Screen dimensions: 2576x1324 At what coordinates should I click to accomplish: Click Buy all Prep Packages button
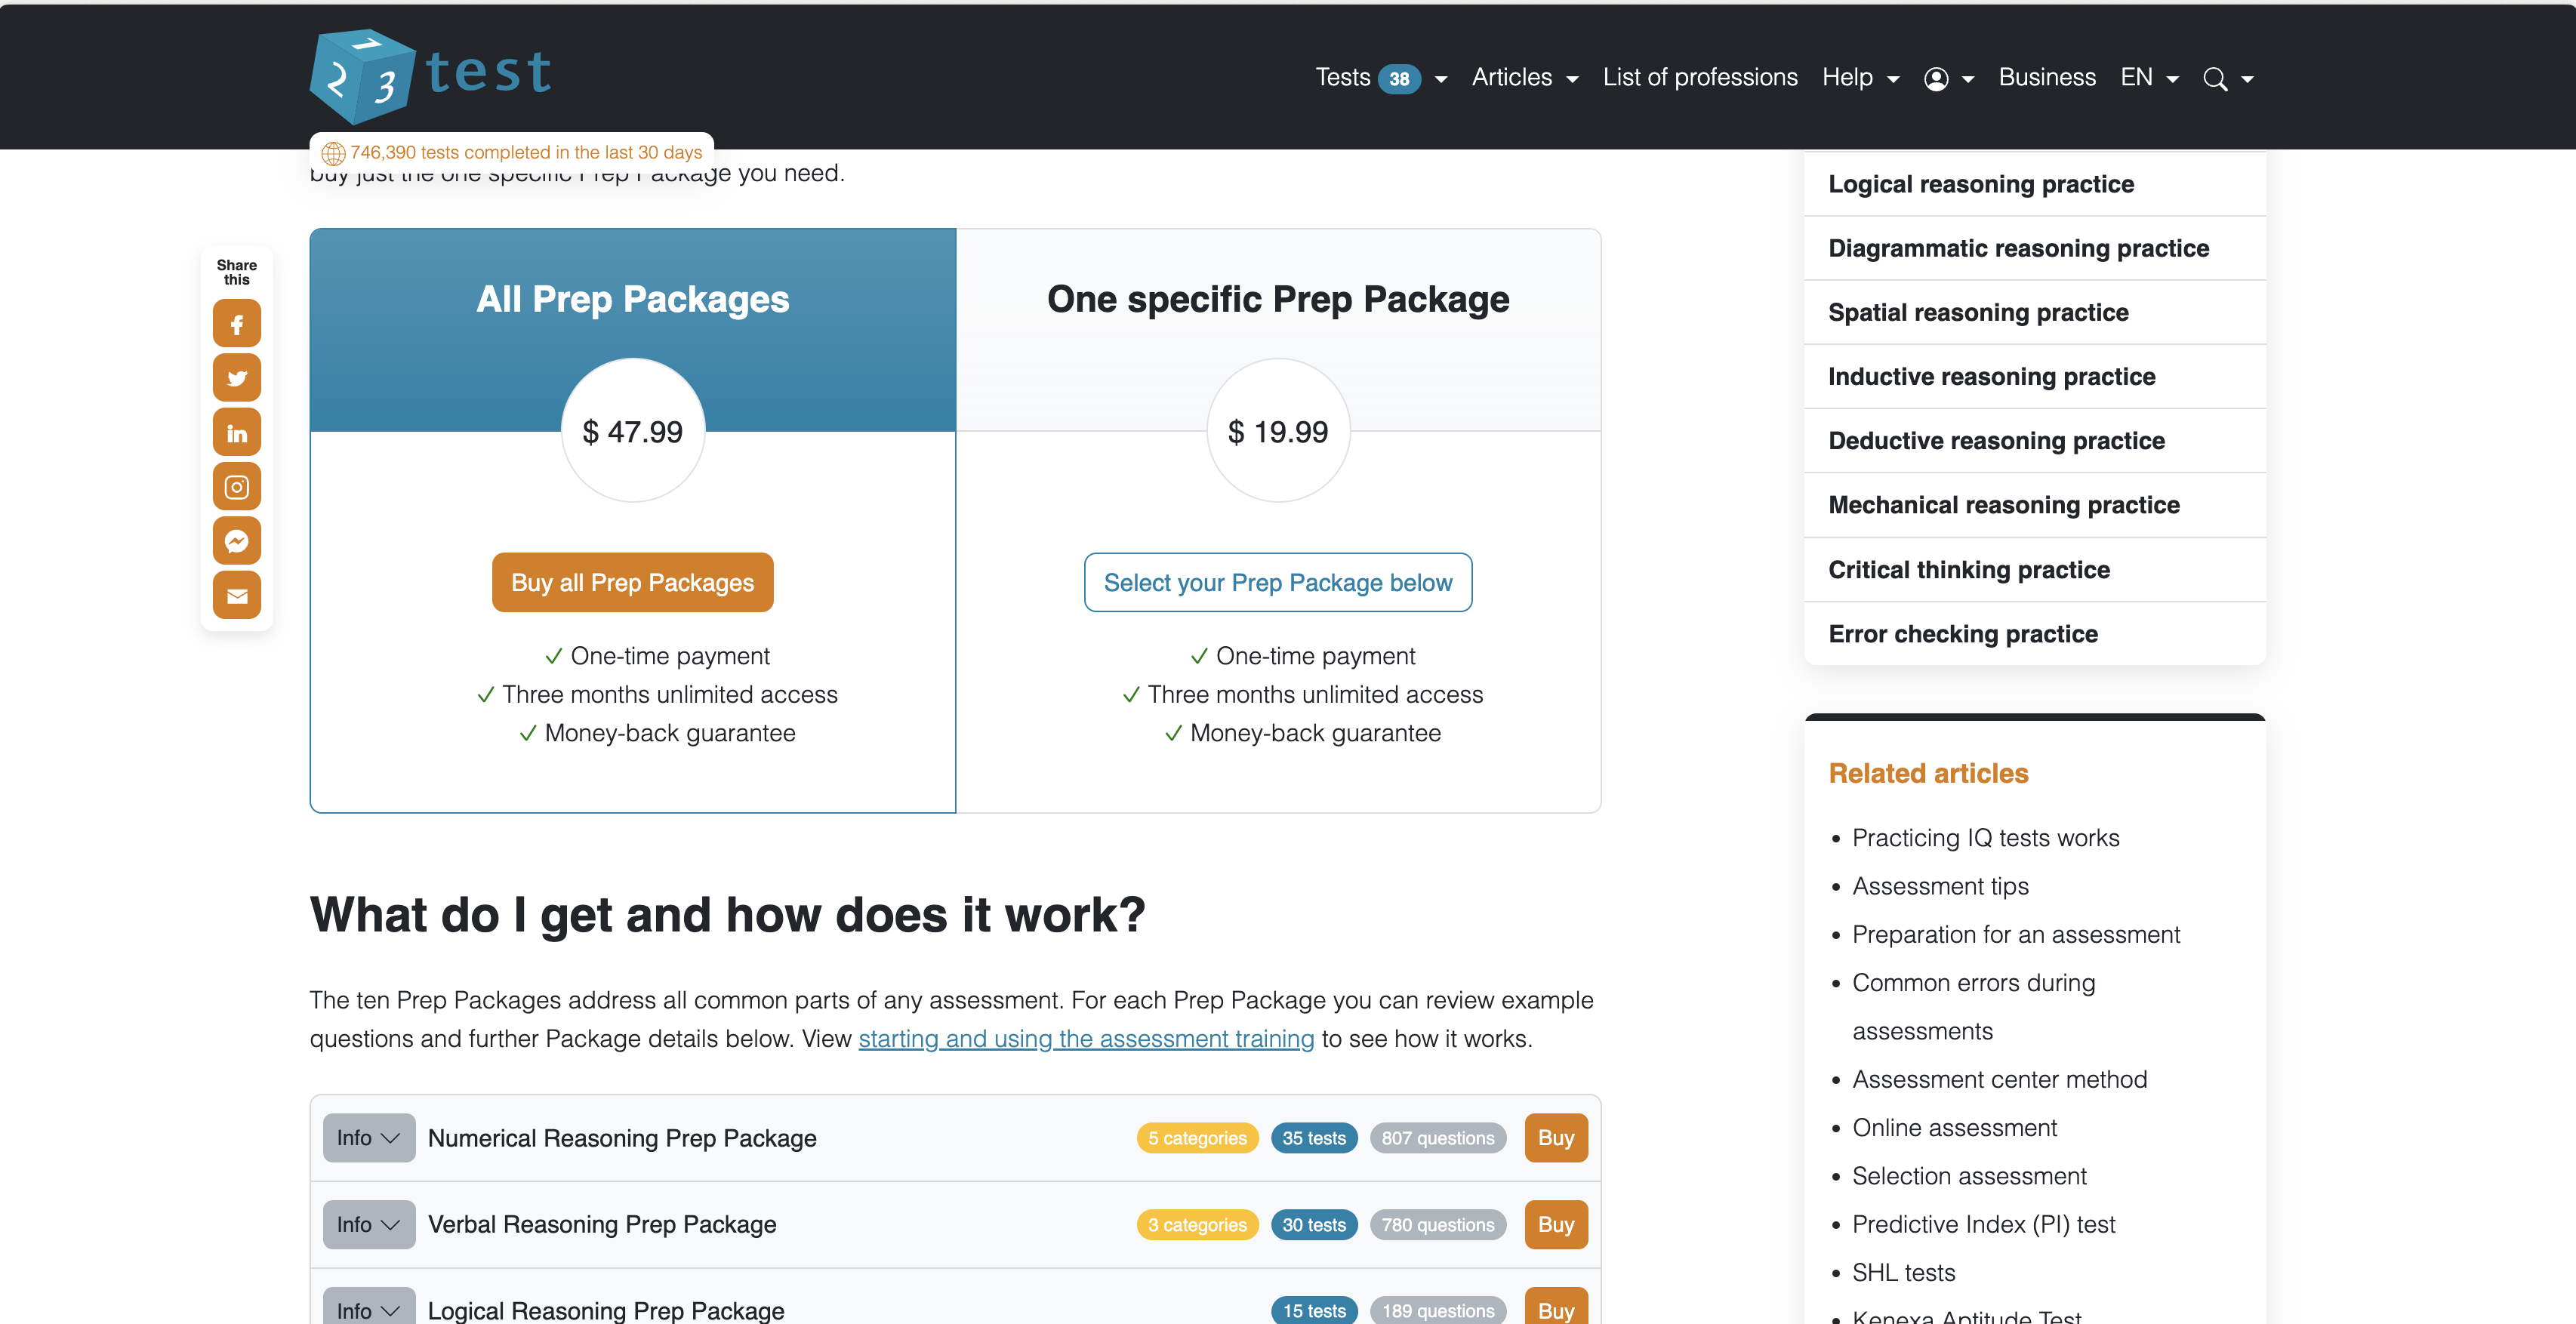633,581
